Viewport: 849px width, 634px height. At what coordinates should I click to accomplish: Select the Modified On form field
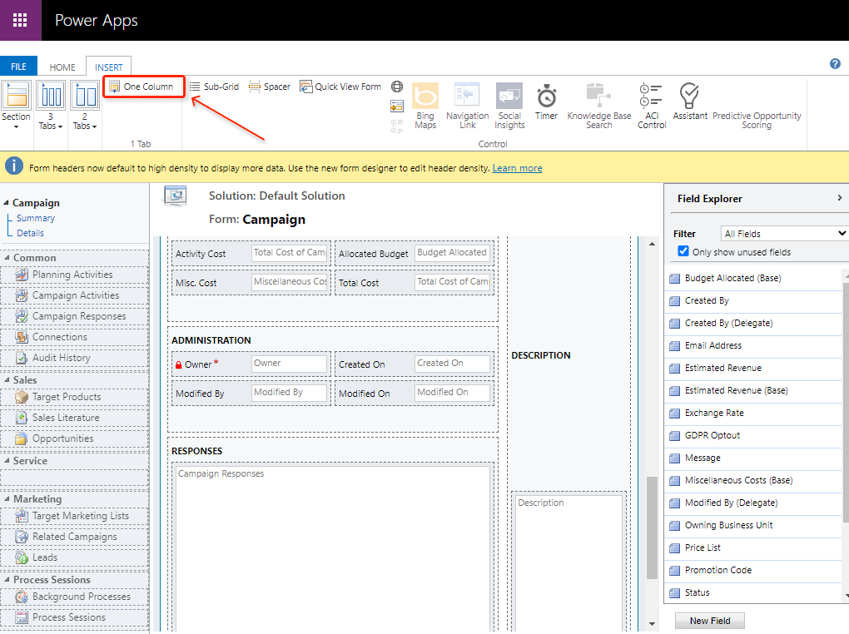point(415,394)
